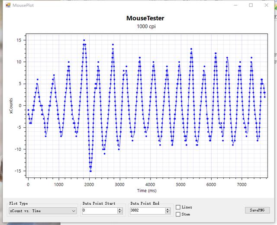Enable the Lines checkbox
277x225 pixels.
pos(178,207)
